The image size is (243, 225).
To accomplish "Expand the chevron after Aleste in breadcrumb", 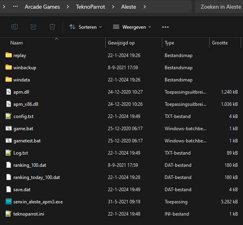I will (145, 7).
